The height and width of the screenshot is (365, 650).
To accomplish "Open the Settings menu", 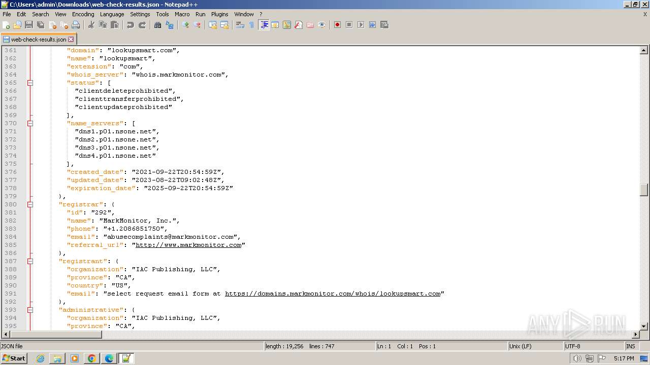I will (x=140, y=14).
